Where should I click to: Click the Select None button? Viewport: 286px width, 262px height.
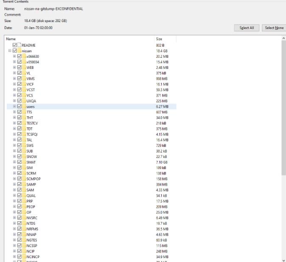click(274, 28)
